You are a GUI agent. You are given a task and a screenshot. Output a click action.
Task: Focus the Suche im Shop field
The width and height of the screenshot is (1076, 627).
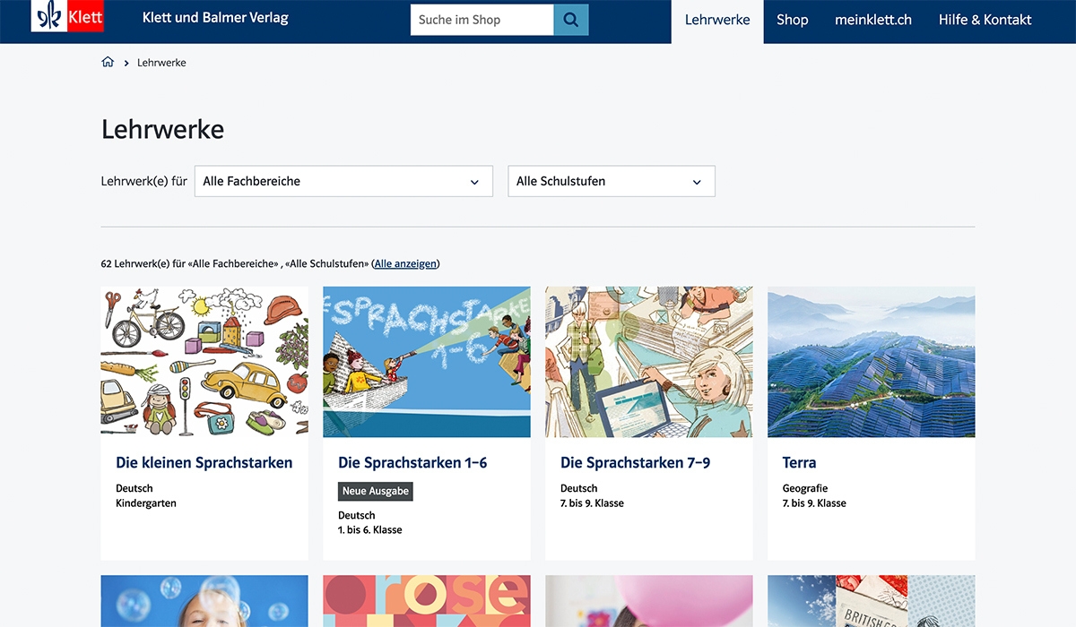[482, 20]
